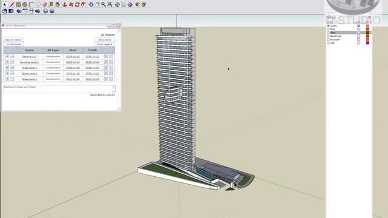
Task: Click the Layer0 color swatch
Action: tap(368, 25)
